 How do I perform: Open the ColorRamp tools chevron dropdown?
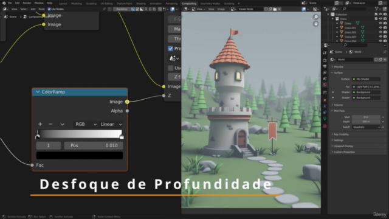click(x=62, y=124)
